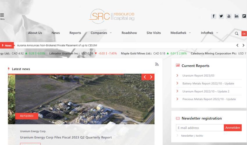Viewport: 247px width, 145px height.
Task: Open Battery Metals Report 2022/10 - Update
Action: click(208, 84)
